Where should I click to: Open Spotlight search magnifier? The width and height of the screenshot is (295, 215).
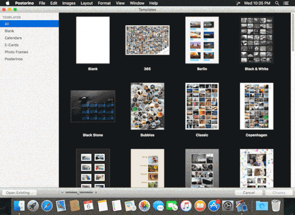[277, 3]
